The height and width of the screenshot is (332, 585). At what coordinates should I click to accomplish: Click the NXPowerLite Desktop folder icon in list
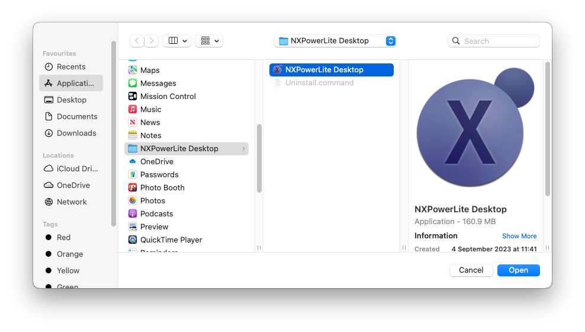[133, 149]
